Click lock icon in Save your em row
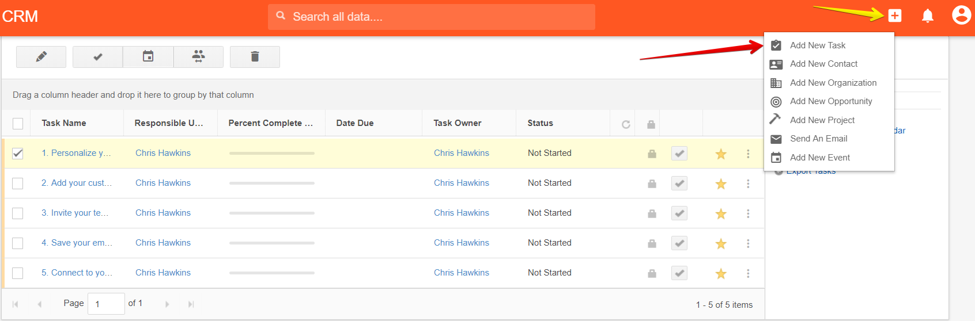The width and height of the screenshot is (975, 321). 652,243
